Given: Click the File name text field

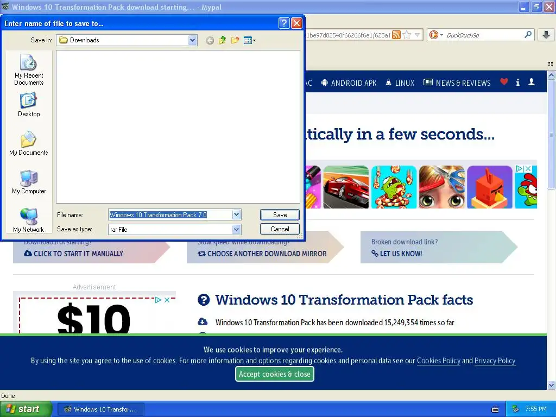Looking at the screenshot, I should (x=170, y=214).
